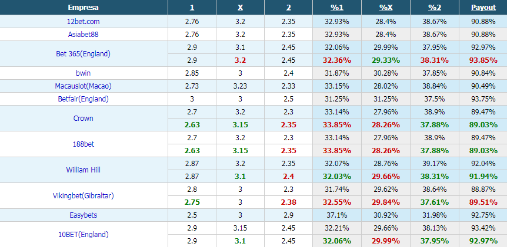Viewport: 507px width, 247px height.
Task: Open the bwin bookmaker link
Action: pyautogui.click(x=84, y=73)
